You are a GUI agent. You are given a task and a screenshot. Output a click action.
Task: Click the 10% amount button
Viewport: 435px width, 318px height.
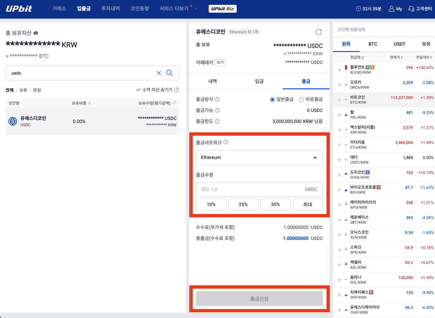click(x=211, y=204)
